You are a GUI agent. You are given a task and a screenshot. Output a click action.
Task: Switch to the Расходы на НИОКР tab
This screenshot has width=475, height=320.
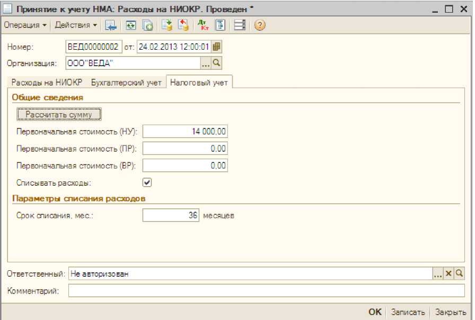(x=47, y=83)
